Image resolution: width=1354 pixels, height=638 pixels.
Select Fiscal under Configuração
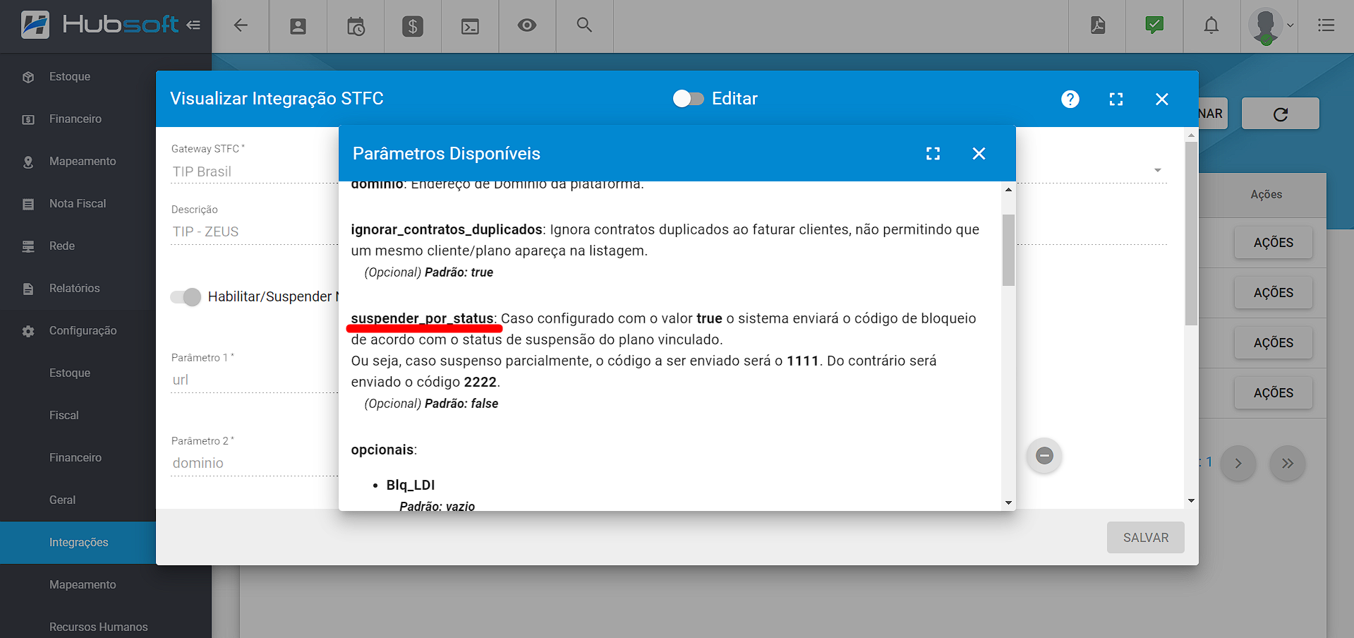pyautogui.click(x=78, y=416)
